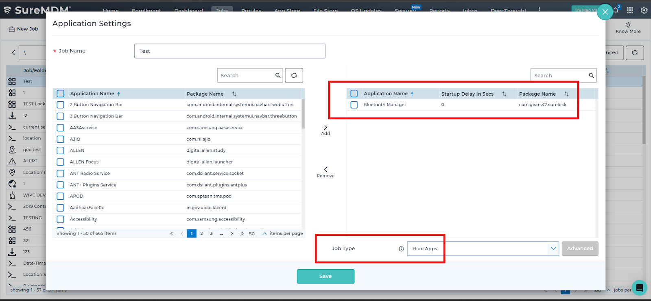Click the Add arrow icon

click(325, 128)
